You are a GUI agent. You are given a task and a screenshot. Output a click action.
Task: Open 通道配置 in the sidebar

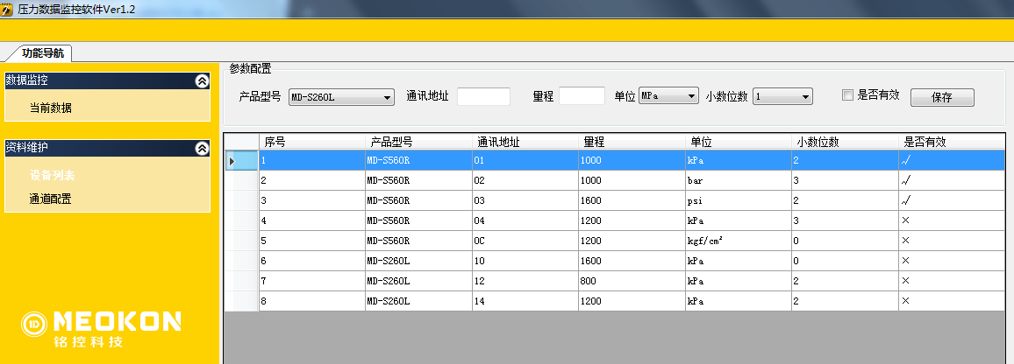click(x=51, y=199)
